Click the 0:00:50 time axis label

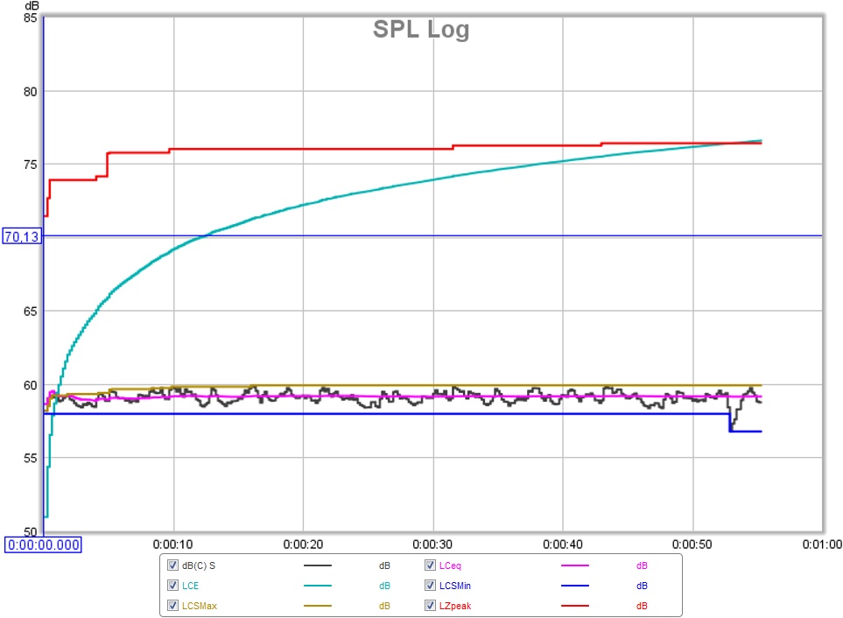click(692, 544)
